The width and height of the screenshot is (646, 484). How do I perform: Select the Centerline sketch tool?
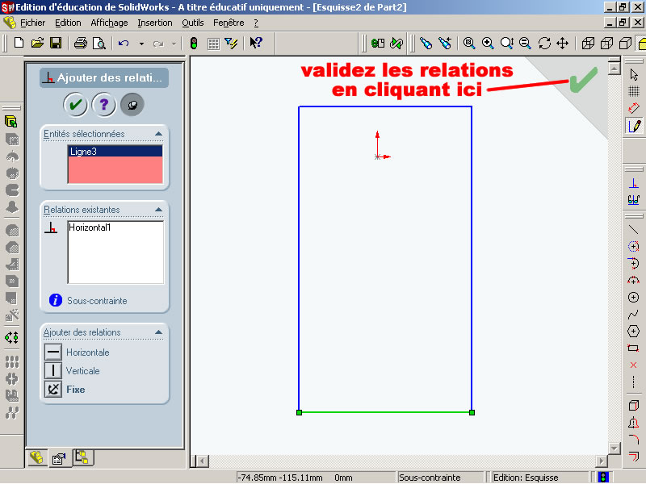point(633,382)
